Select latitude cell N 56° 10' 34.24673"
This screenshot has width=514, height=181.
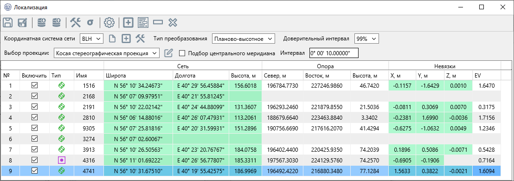(138, 86)
